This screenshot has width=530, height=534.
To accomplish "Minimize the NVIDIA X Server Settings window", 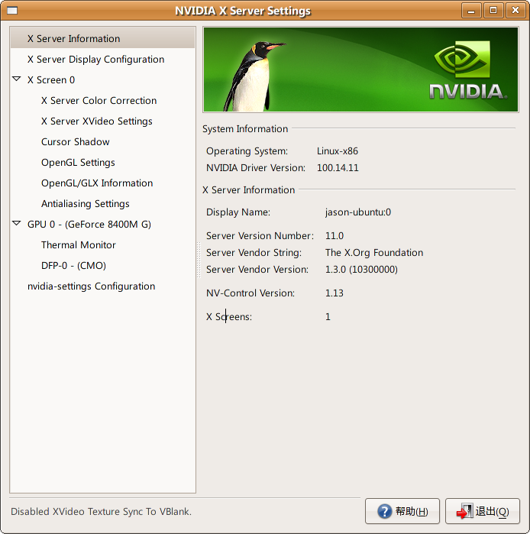I will (471, 11).
